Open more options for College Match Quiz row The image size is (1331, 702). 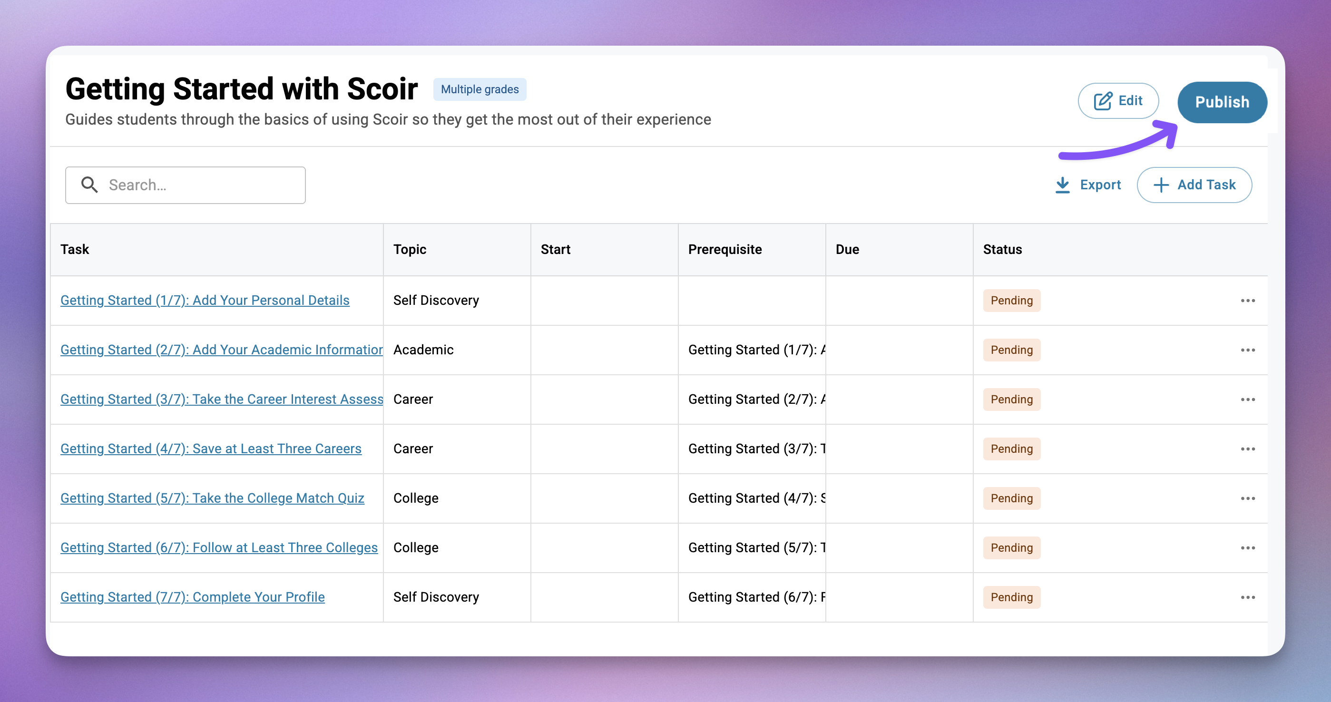click(1247, 498)
